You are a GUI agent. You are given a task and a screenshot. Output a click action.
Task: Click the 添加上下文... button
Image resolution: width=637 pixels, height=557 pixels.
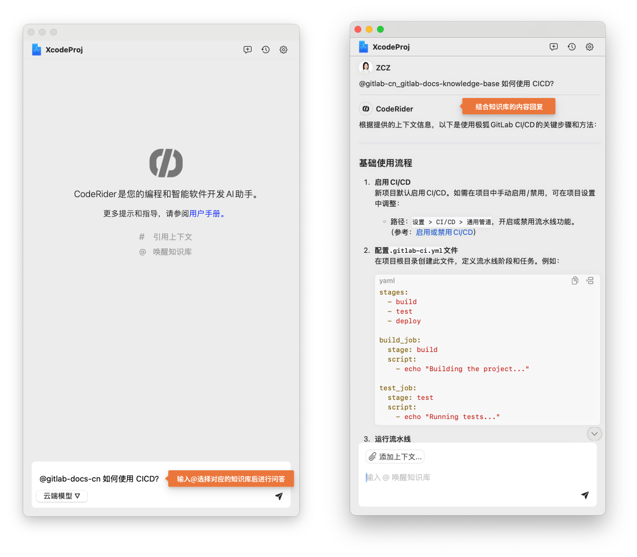[x=395, y=457]
